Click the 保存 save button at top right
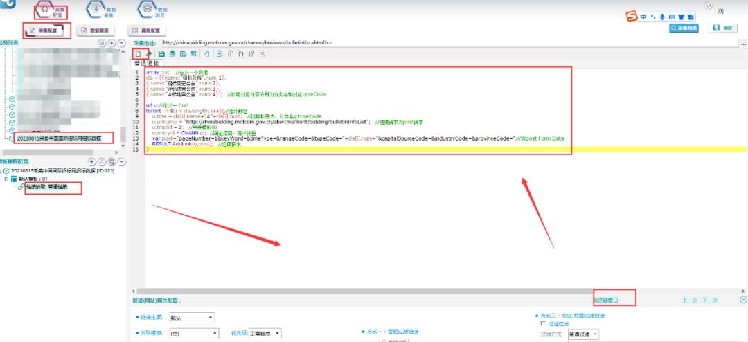This screenshot has width=748, height=342. point(722,28)
